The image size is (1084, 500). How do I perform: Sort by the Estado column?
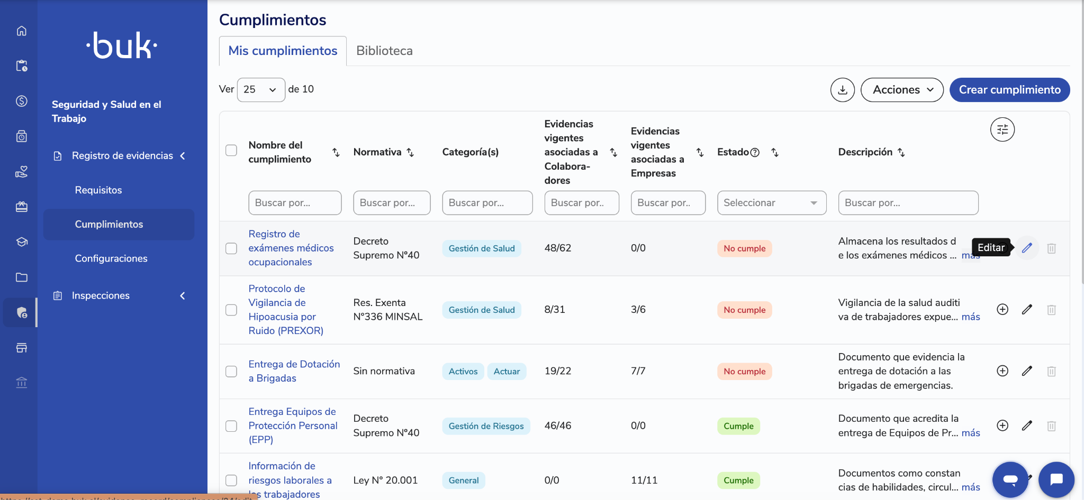point(775,152)
